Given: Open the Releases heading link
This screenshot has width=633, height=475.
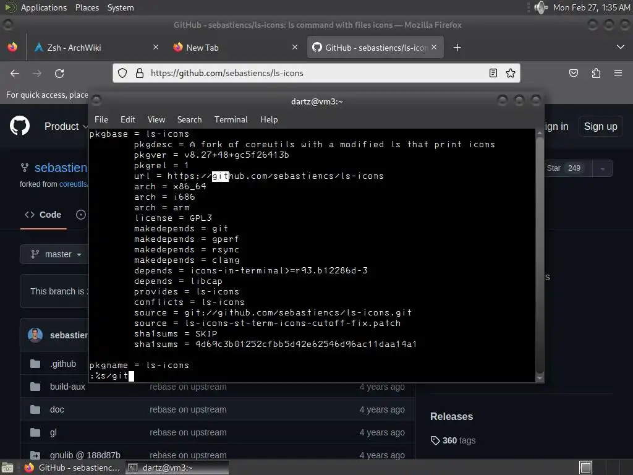Looking at the screenshot, I should click(x=451, y=416).
